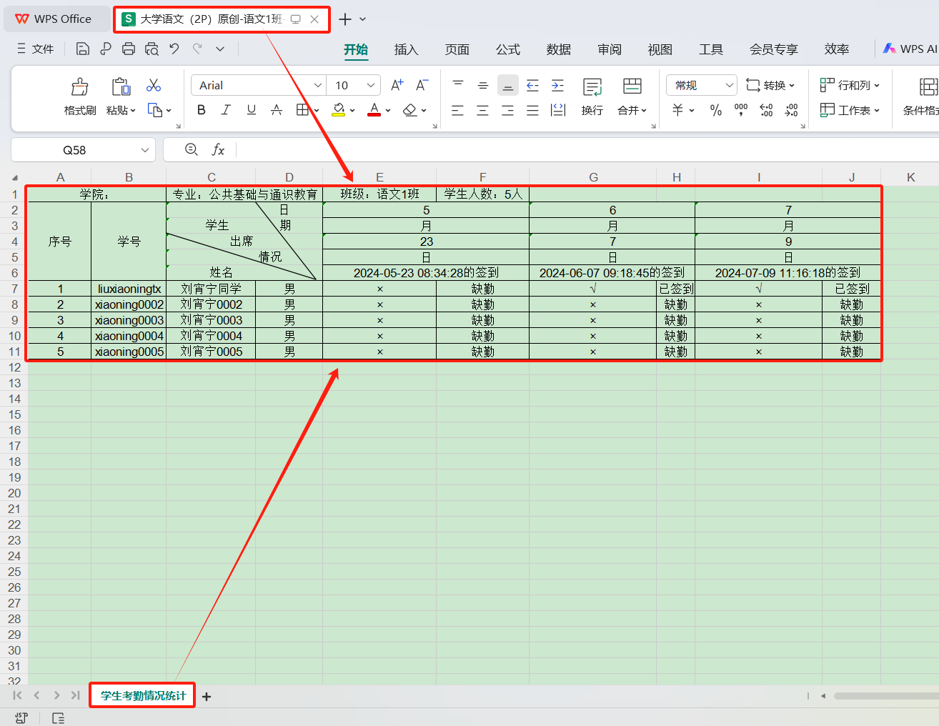Image resolution: width=939 pixels, height=726 pixels.
Task: Open the Name Box Q58 dropdown arrow
Action: pyautogui.click(x=145, y=150)
